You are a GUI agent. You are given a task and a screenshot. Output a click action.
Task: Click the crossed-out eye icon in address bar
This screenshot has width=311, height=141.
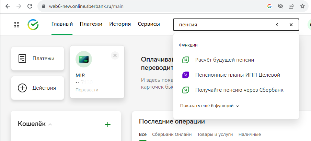coord(280,6)
